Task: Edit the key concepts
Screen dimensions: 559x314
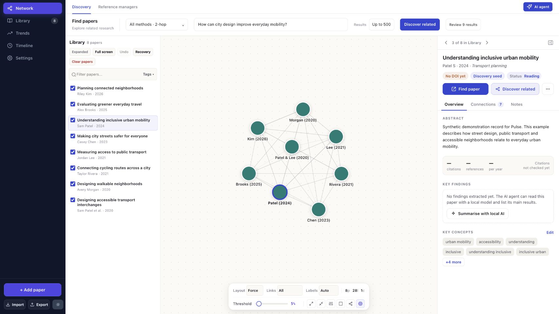Action: pos(550,233)
